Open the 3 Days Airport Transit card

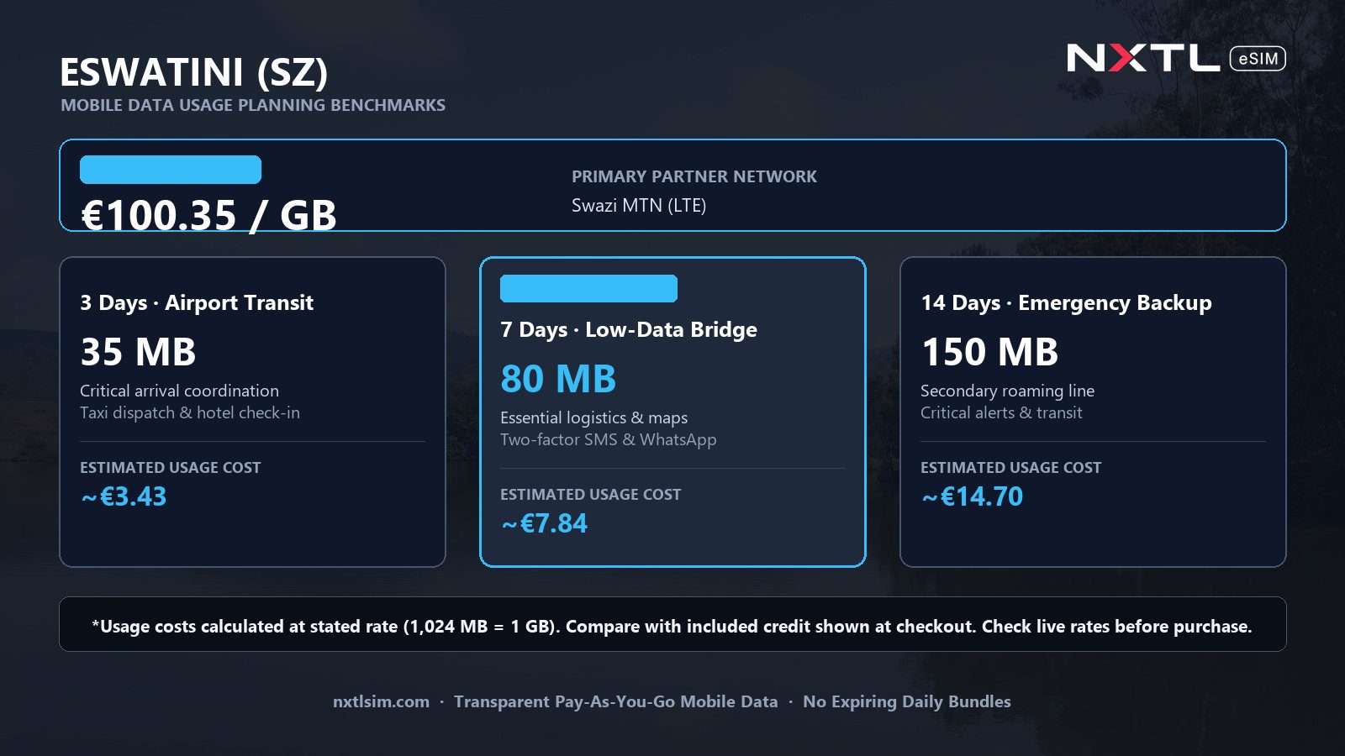click(252, 412)
